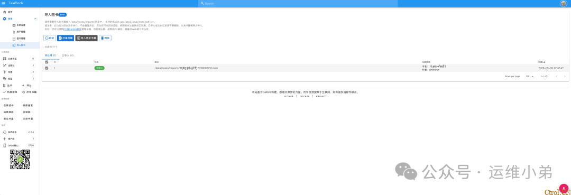Click the 管理 gear icon in sidebar
This screenshot has height=195, width=571.
tap(4, 18)
